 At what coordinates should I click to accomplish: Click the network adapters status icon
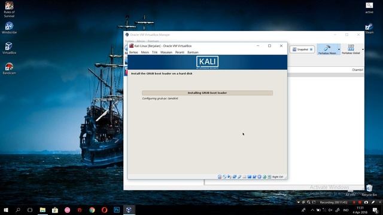tap(235, 177)
